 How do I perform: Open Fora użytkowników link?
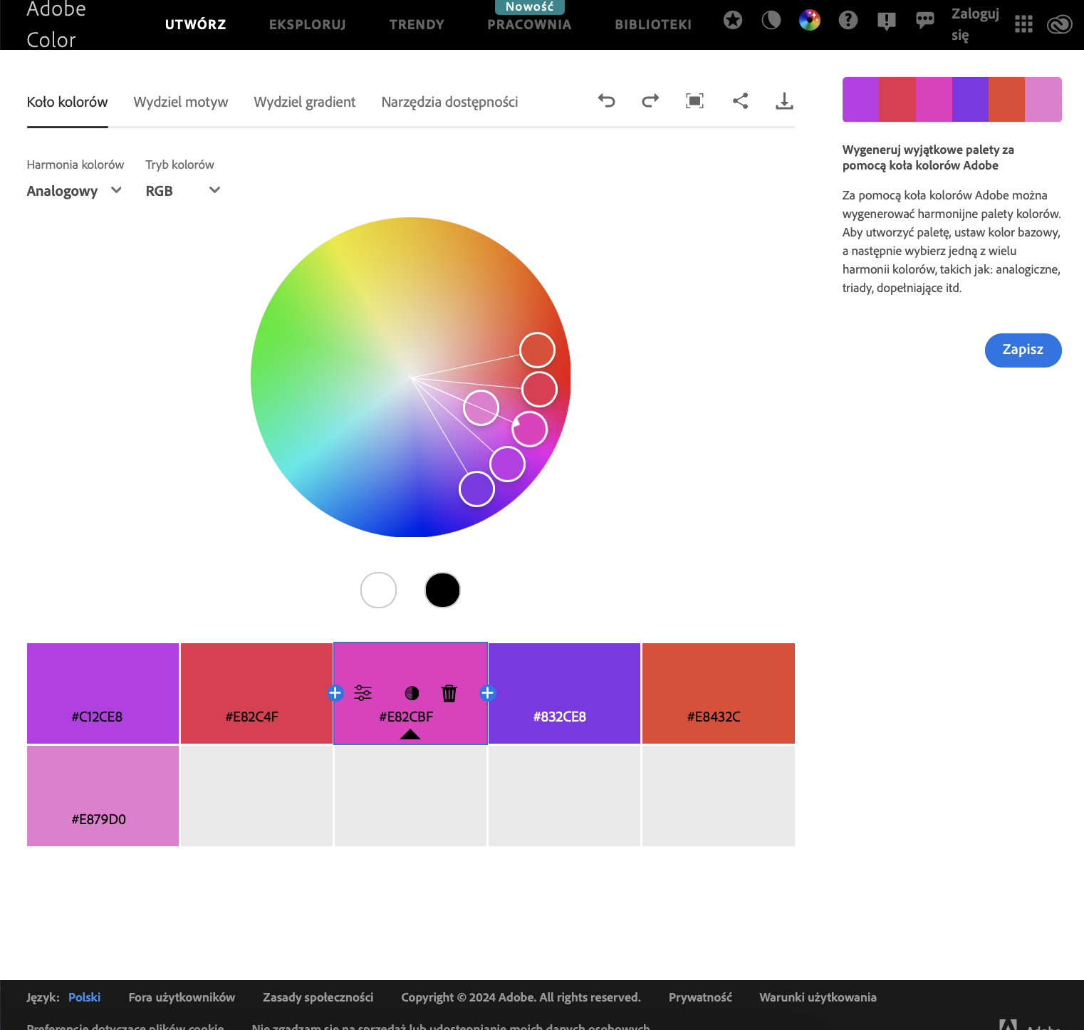point(182,997)
